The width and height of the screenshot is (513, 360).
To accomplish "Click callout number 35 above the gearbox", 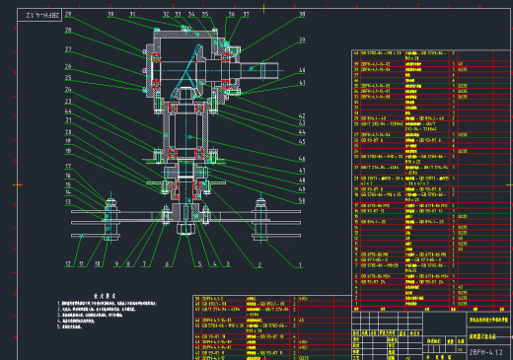I will [x=205, y=15].
